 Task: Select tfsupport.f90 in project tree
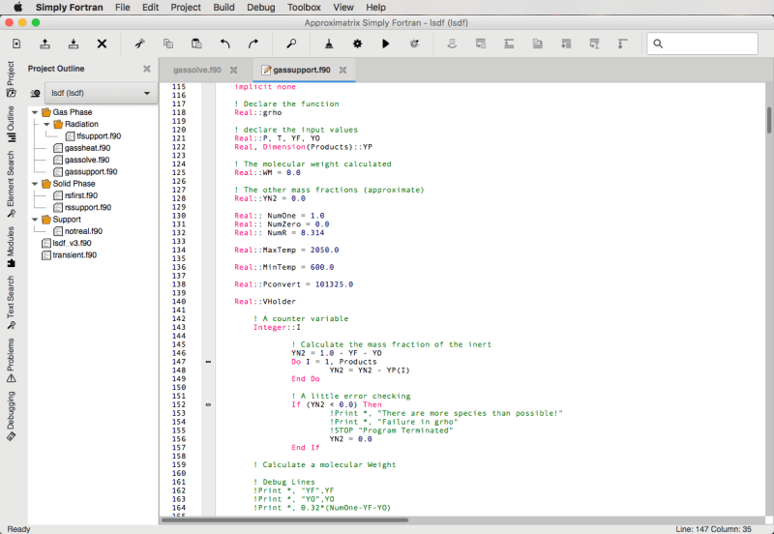[93, 136]
